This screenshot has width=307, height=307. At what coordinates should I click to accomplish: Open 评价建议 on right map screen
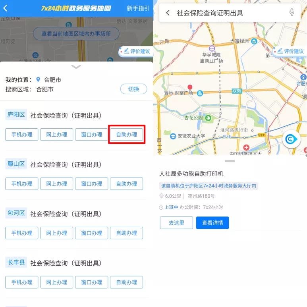[290, 51]
